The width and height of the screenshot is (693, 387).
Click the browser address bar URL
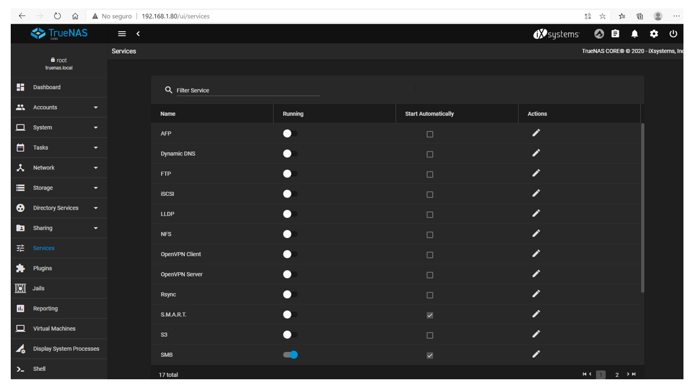point(175,16)
